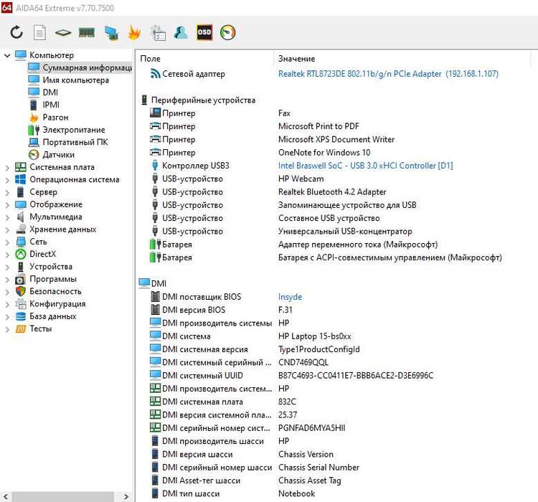Open the Report page icon
The height and width of the screenshot is (502, 538).
pos(39,33)
